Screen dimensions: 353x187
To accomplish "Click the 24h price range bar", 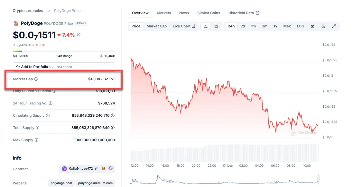I will [64, 51].
